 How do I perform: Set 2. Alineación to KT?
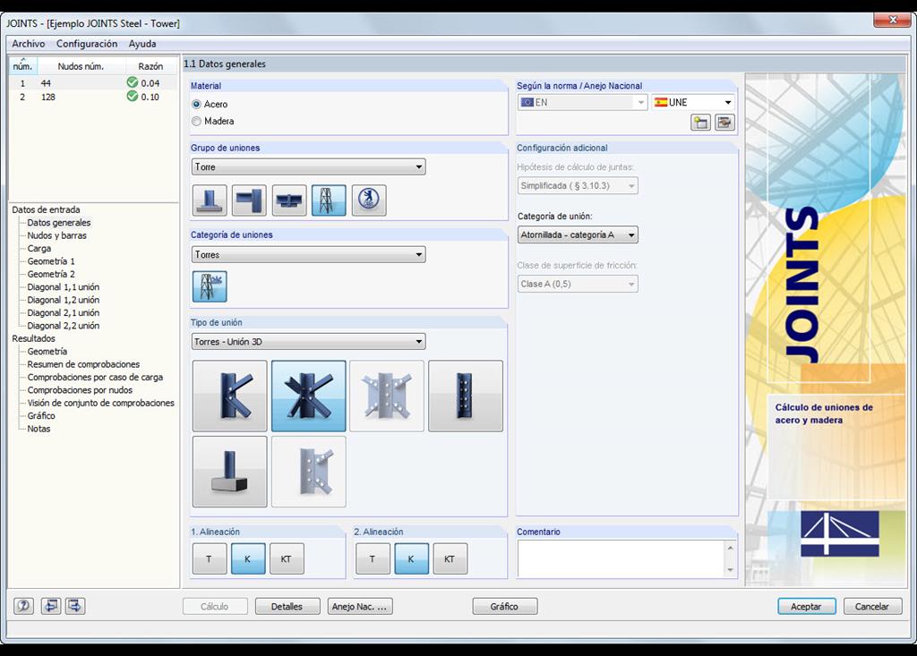point(450,559)
